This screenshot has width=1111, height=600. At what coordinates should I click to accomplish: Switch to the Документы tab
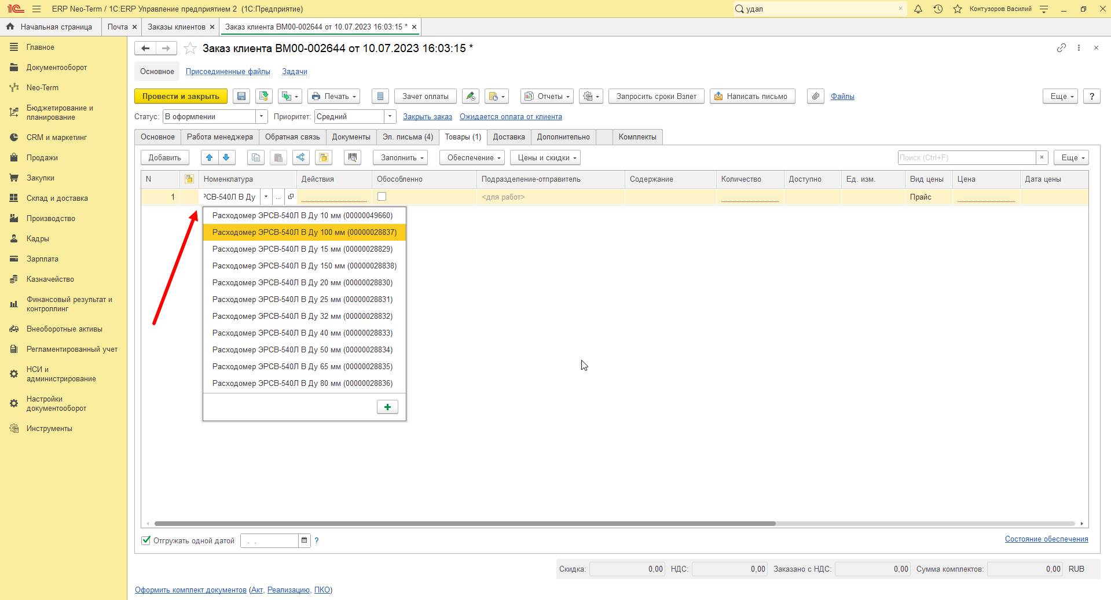coord(351,137)
